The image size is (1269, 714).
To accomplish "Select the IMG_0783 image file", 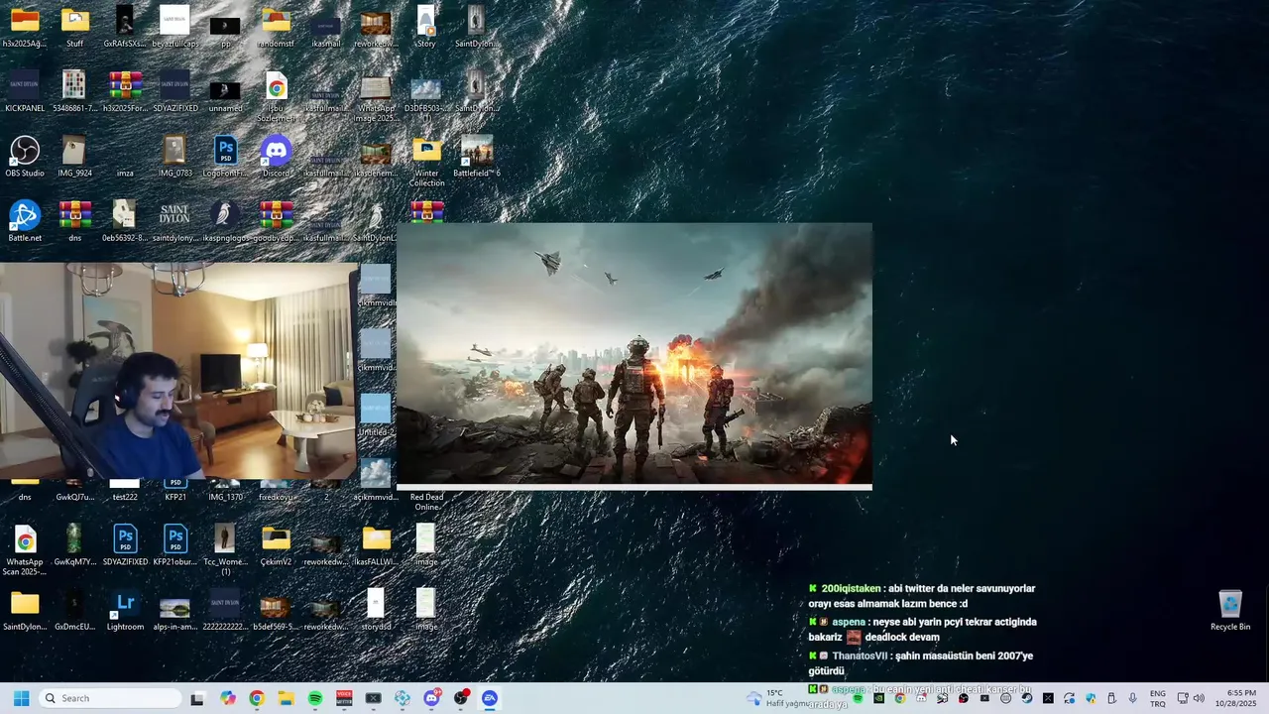I will pos(175,157).
